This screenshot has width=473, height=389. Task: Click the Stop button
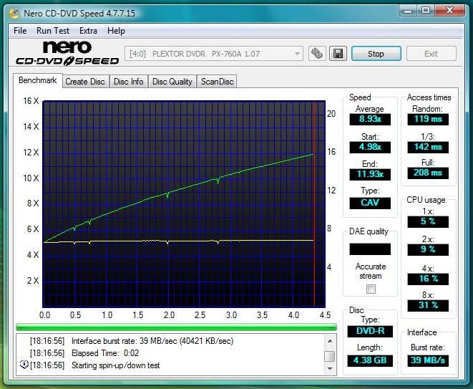(x=376, y=54)
